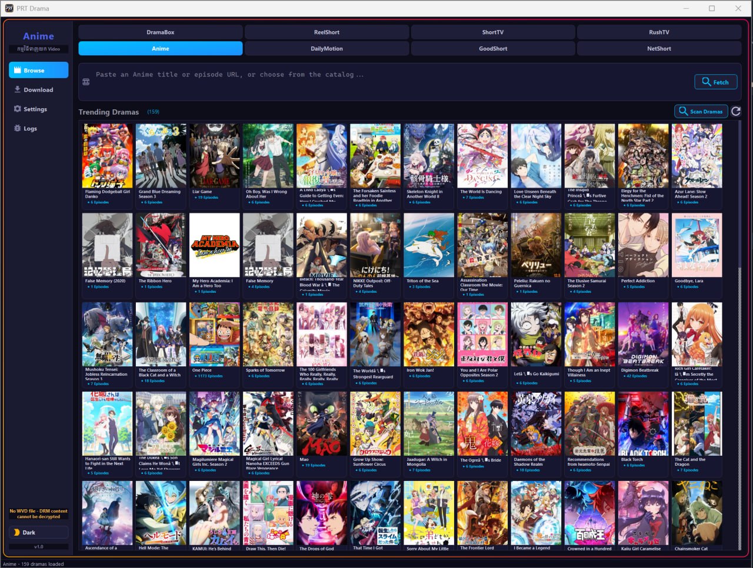Screen dimensions: 753x568
Task: Click the catalog grid icon in search box
Action: pyautogui.click(x=86, y=82)
